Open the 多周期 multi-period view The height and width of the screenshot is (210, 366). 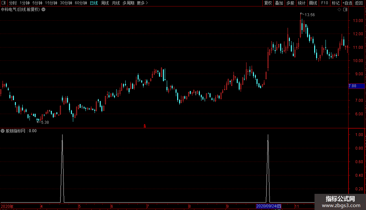[x=128, y=3]
